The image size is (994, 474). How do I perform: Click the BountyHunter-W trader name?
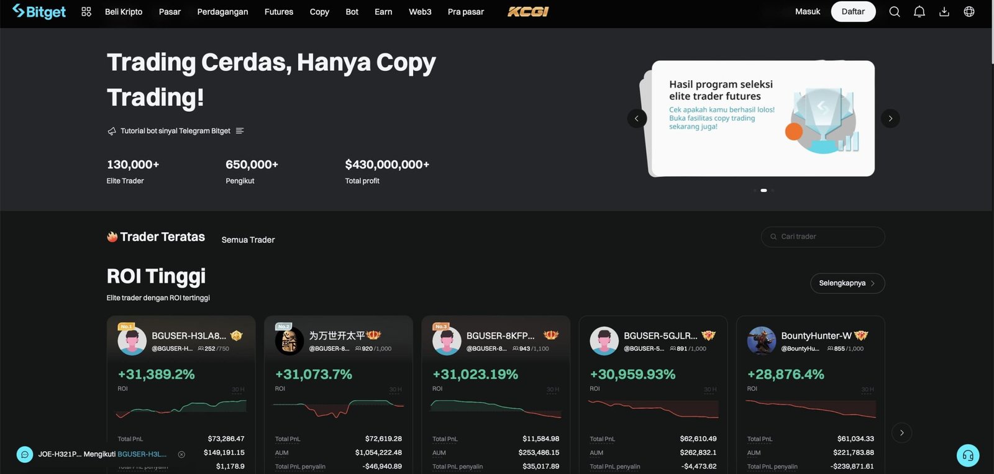[x=816, y=335]
